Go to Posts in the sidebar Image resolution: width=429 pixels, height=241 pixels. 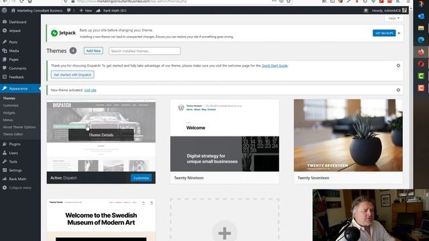coord(13,42)
